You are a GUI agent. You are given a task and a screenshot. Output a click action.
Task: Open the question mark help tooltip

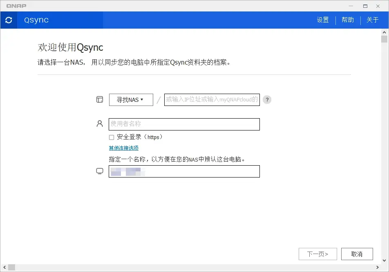click(267, 99)
